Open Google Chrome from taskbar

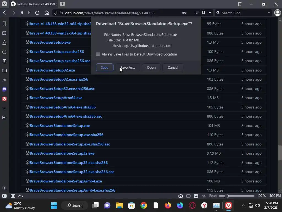click(x=144, y=205)
